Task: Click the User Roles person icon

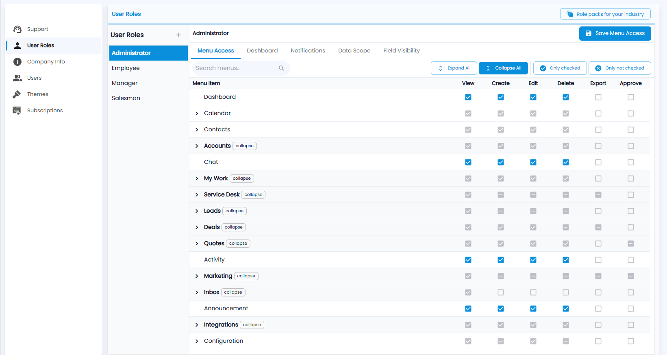Action: (x=17, y=46)
